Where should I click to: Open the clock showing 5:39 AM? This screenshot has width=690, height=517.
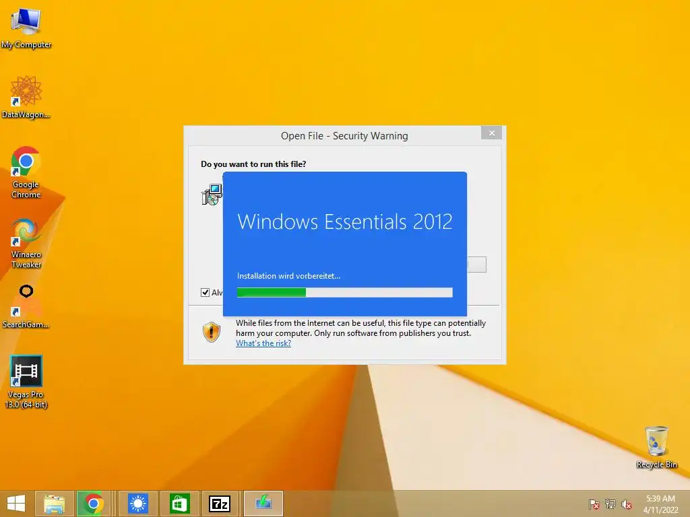pyautogui.click(x=660, y=504)
